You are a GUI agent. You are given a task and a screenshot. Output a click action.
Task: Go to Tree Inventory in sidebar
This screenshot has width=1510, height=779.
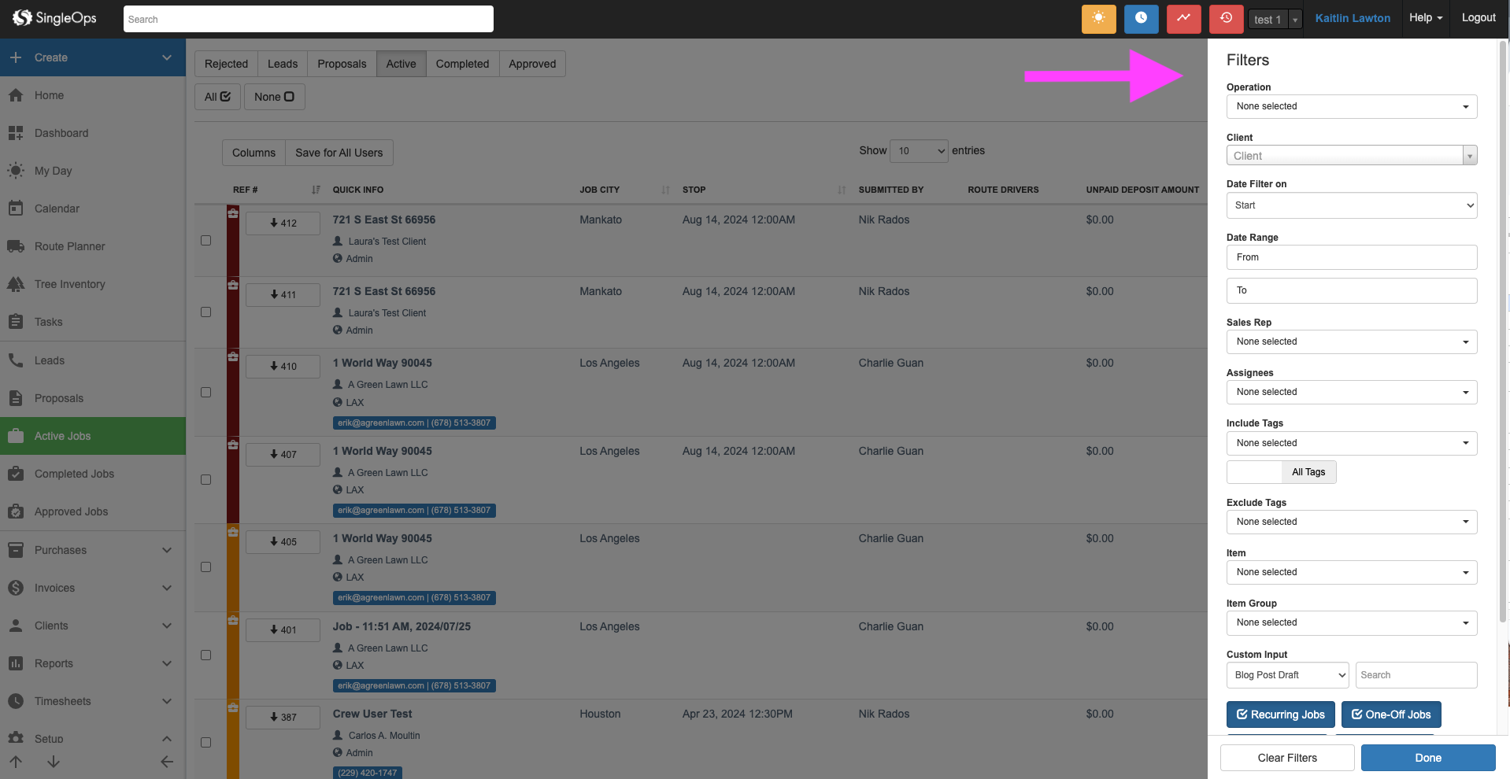click(x=69, y=284)
